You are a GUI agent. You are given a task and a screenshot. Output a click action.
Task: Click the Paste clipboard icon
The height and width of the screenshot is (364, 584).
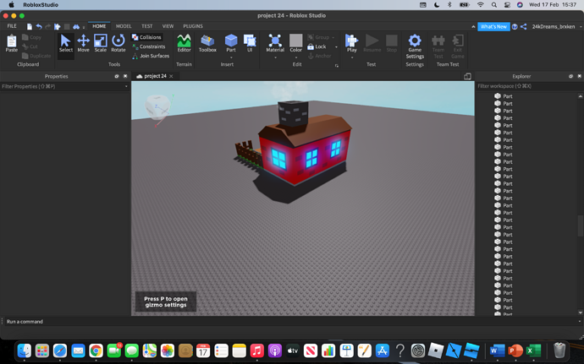click(12, 44)
